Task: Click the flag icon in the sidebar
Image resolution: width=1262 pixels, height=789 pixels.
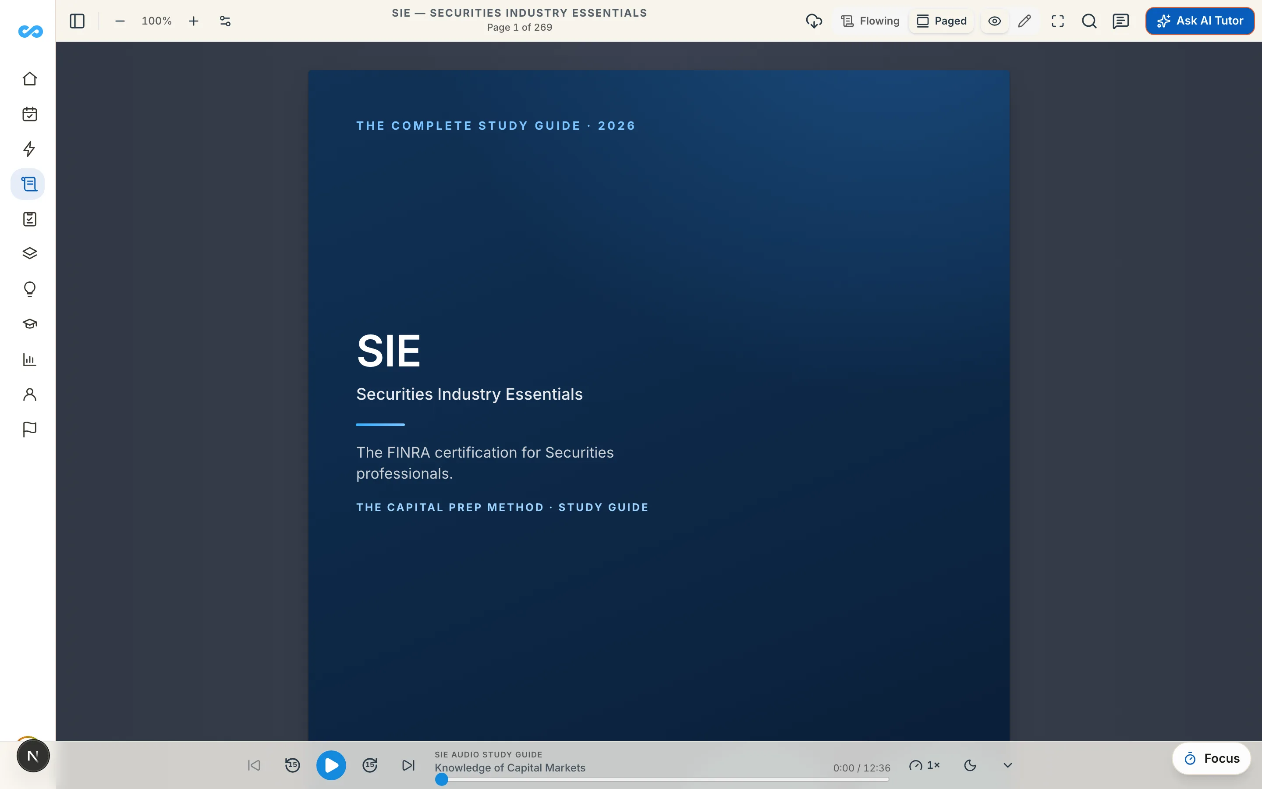Action: [x=30, y=430]
